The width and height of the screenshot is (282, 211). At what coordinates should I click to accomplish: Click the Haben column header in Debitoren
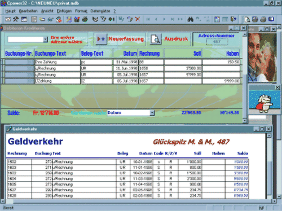click(232, 54)
